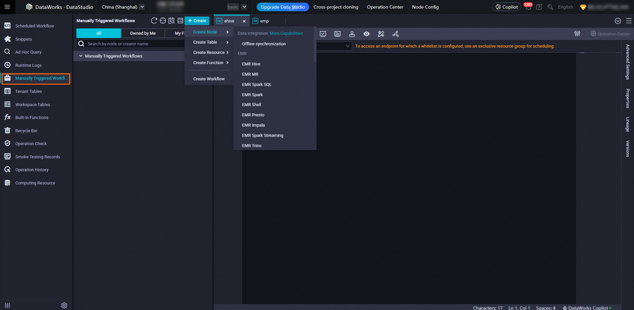Toggle the eye preview icon in toolbar
The width and height of the screenshot is (634, 310).
(x=366, y=34)
